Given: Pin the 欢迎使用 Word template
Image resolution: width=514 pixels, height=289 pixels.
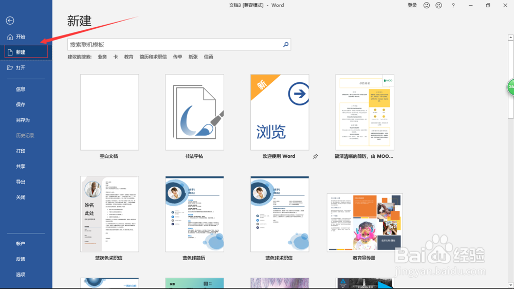Looking at the screenshot, I should pos(316,156).
